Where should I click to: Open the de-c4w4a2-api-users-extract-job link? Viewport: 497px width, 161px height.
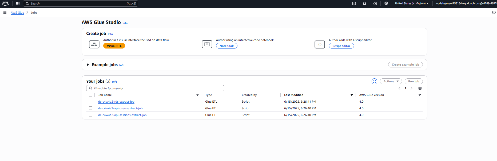(x=120, y=108)
